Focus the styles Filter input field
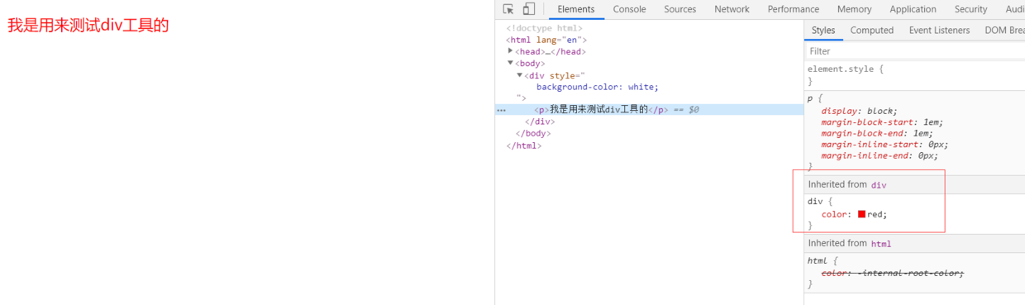The height and width of the screenshot is (305, 1025). click(915, 51)
